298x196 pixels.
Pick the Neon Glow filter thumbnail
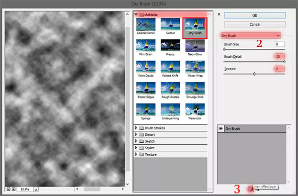click(x=195, y=46)
